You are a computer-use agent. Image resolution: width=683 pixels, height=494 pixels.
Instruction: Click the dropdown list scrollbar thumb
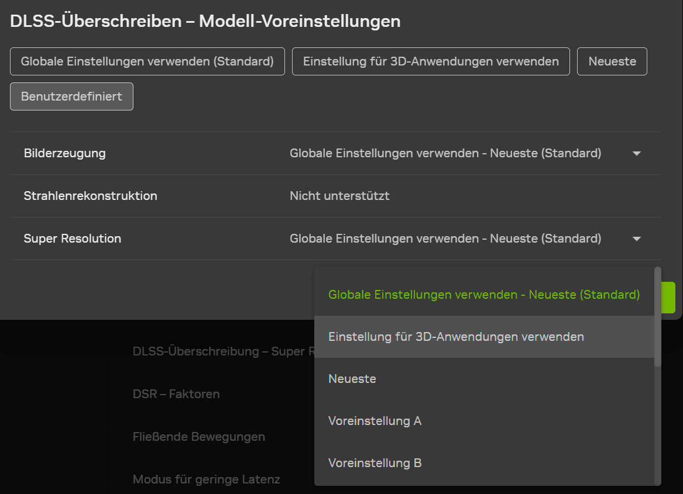(658, 317)
